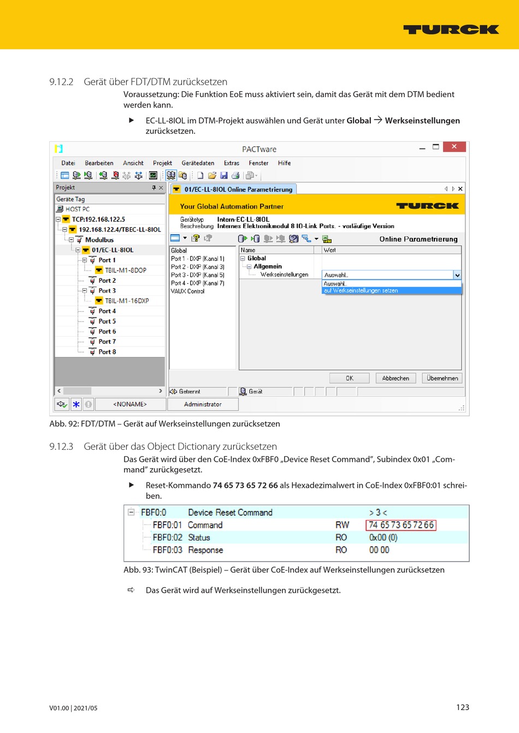The height and width of the screenshot is (733, 519).
Task: Click the print toolbar icon
Action: 235,176
